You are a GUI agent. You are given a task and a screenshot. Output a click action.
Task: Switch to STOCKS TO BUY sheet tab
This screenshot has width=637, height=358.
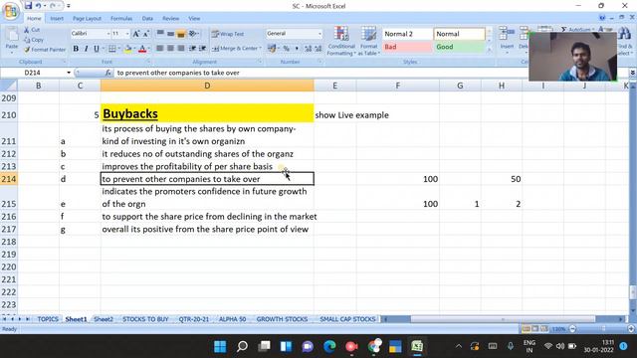[145, 319]
